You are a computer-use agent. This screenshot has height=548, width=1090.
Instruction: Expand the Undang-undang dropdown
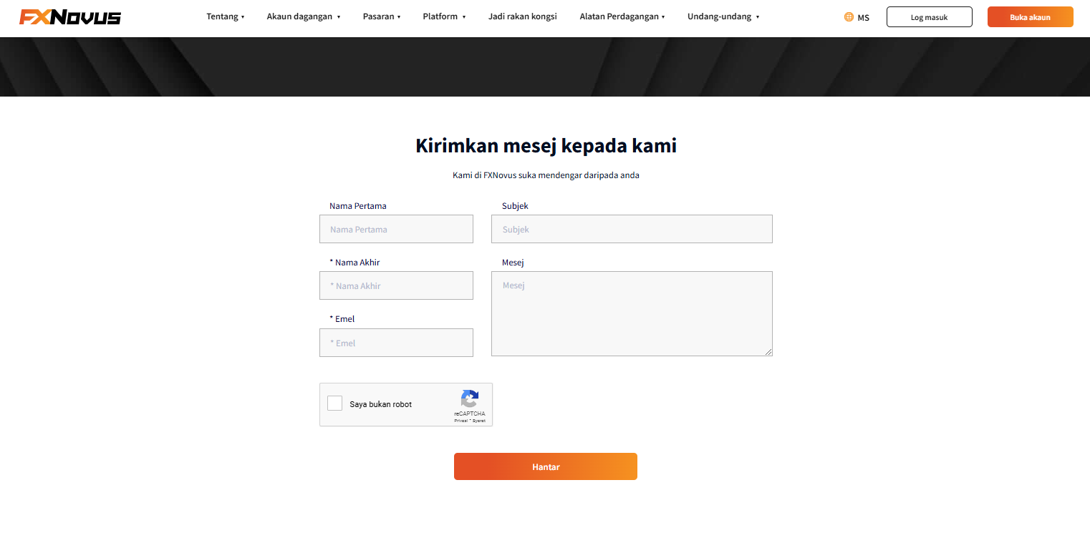coord(723,16)
